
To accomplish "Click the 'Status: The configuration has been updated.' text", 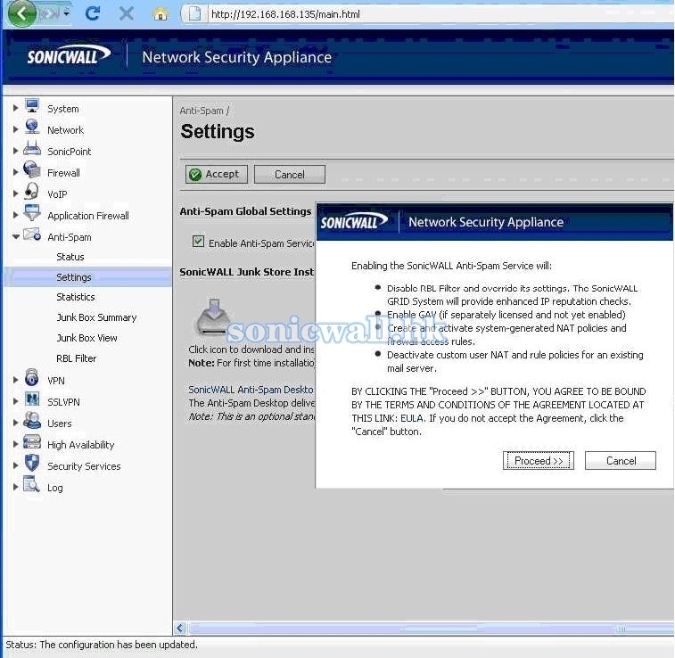I will [102, 645].
